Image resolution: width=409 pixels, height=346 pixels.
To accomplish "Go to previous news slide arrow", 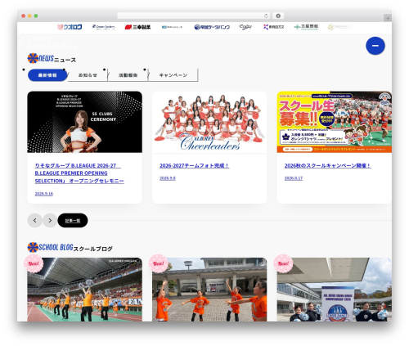I will click(34, 220).
